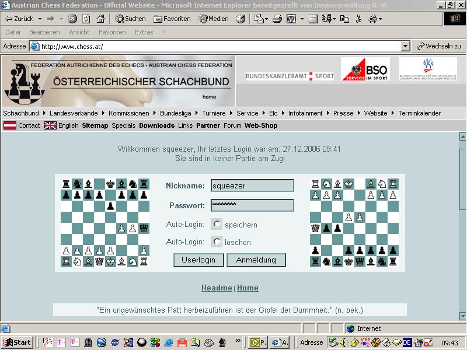Screen dimensions: 467x350
Task: Click the text size icon in the toolbar
Action: [372, 19]
